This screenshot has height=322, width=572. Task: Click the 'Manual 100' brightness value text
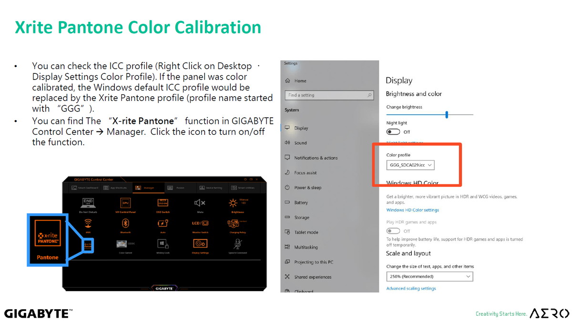click(244, 201)
